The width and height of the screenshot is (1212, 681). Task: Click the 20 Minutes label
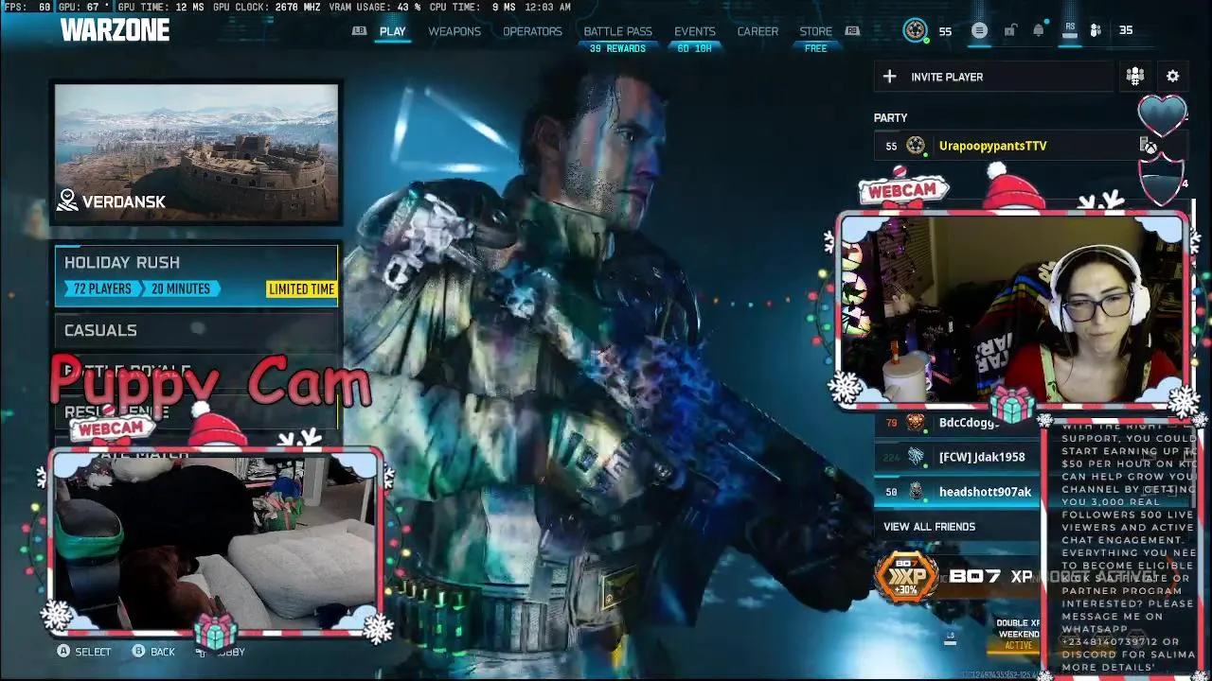point(180,289)
